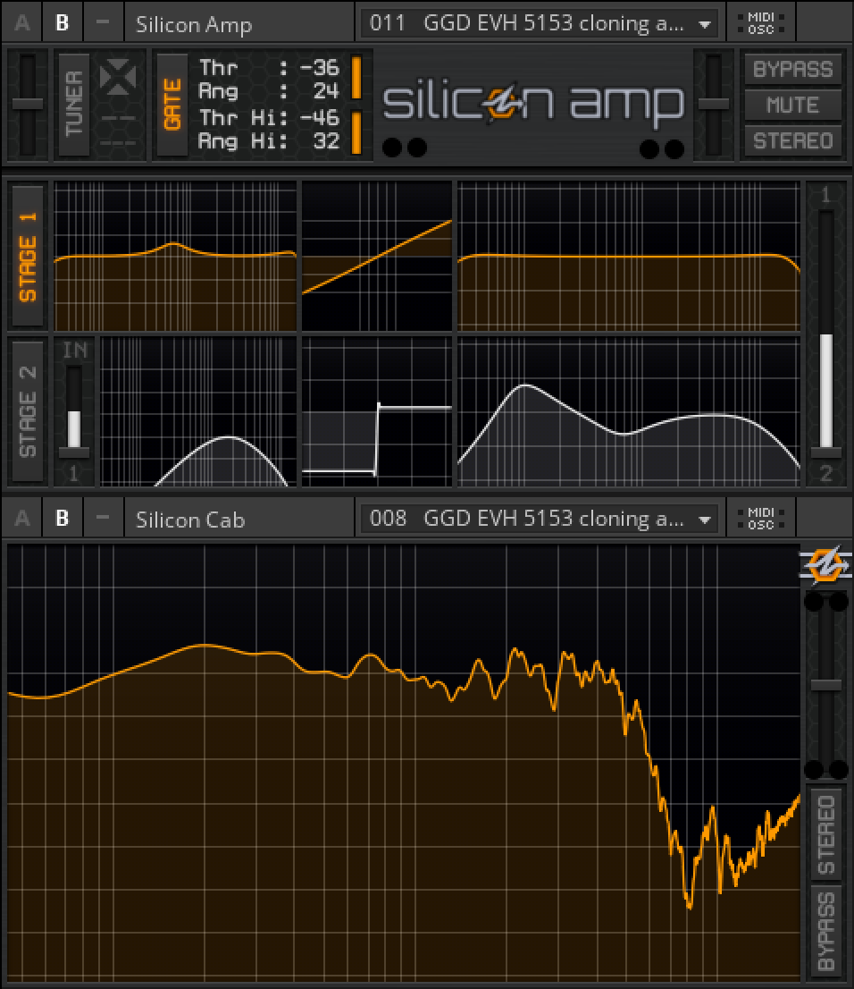Click the Silicon Cab logo icon
Screen dimensions: 854x989
pos(825,564)
